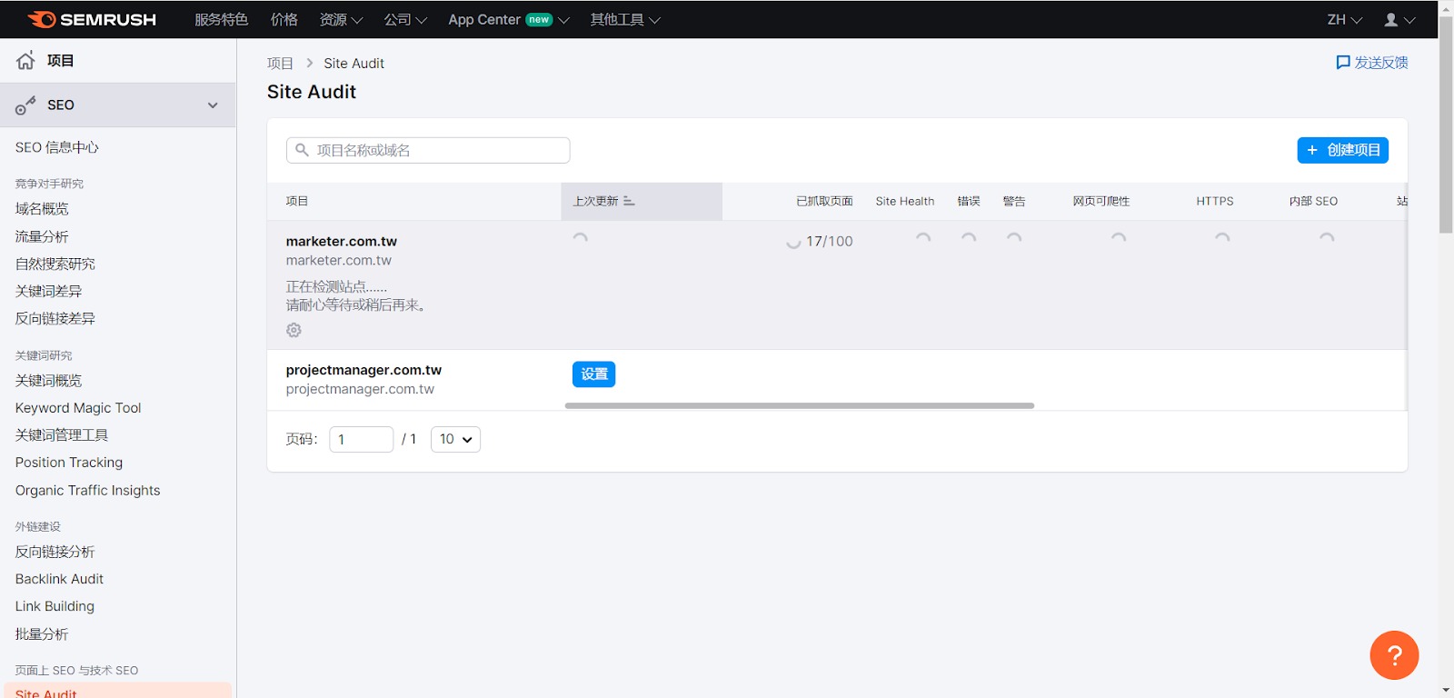Image resolution: width=1454 pixels, height=698 pixels.
Task: Open 关键词管理工具 in sidebar
Action: click(x=62, y=435)
